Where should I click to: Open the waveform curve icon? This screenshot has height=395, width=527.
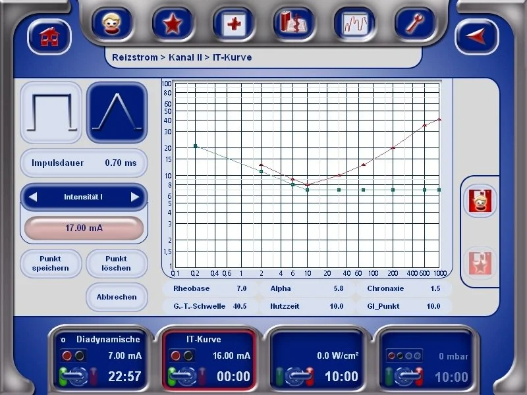[x=354, y=24]
